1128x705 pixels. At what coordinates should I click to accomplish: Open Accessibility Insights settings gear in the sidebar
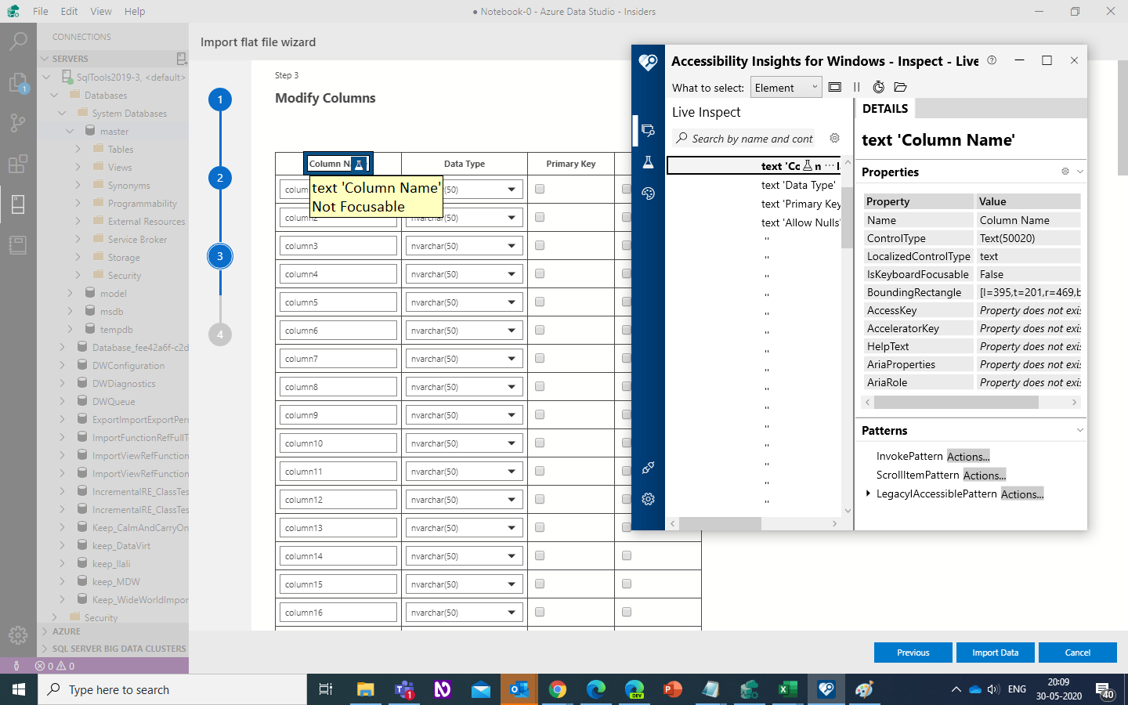tap(647, 499)
